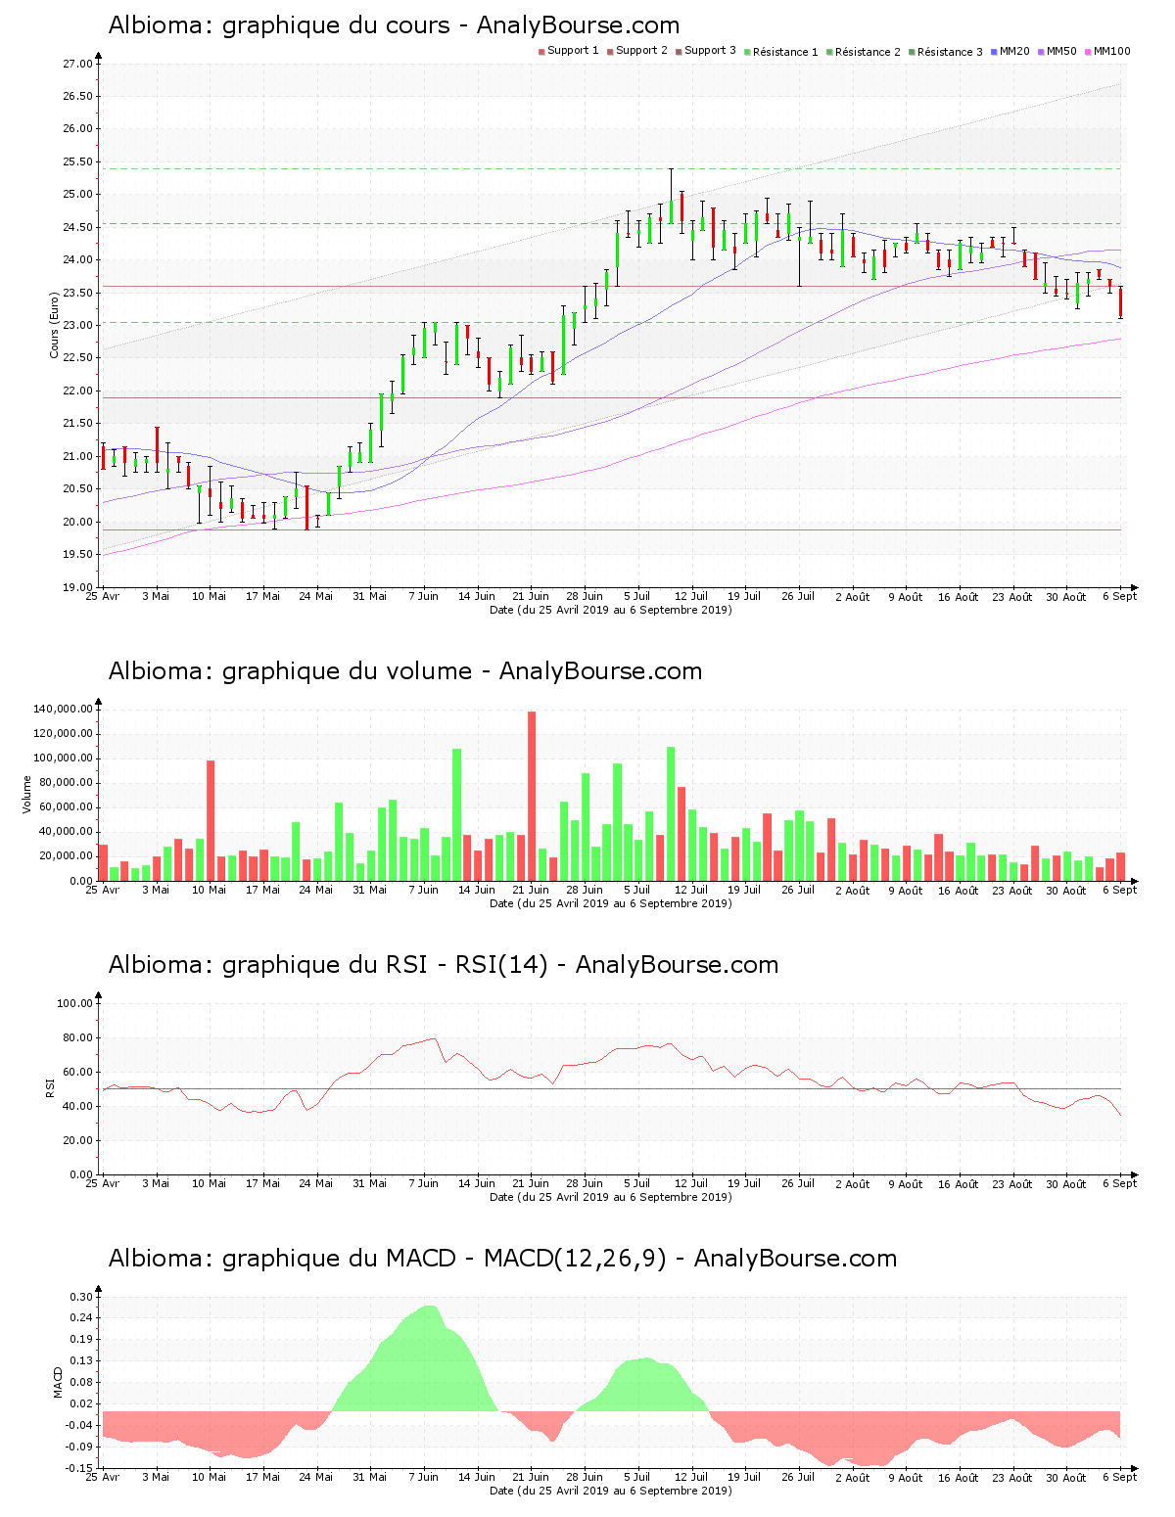Click the tall red volume bar at 10 Mai
The width and height of the screenshot is (1175, 1517).
(x=211, y=820)
